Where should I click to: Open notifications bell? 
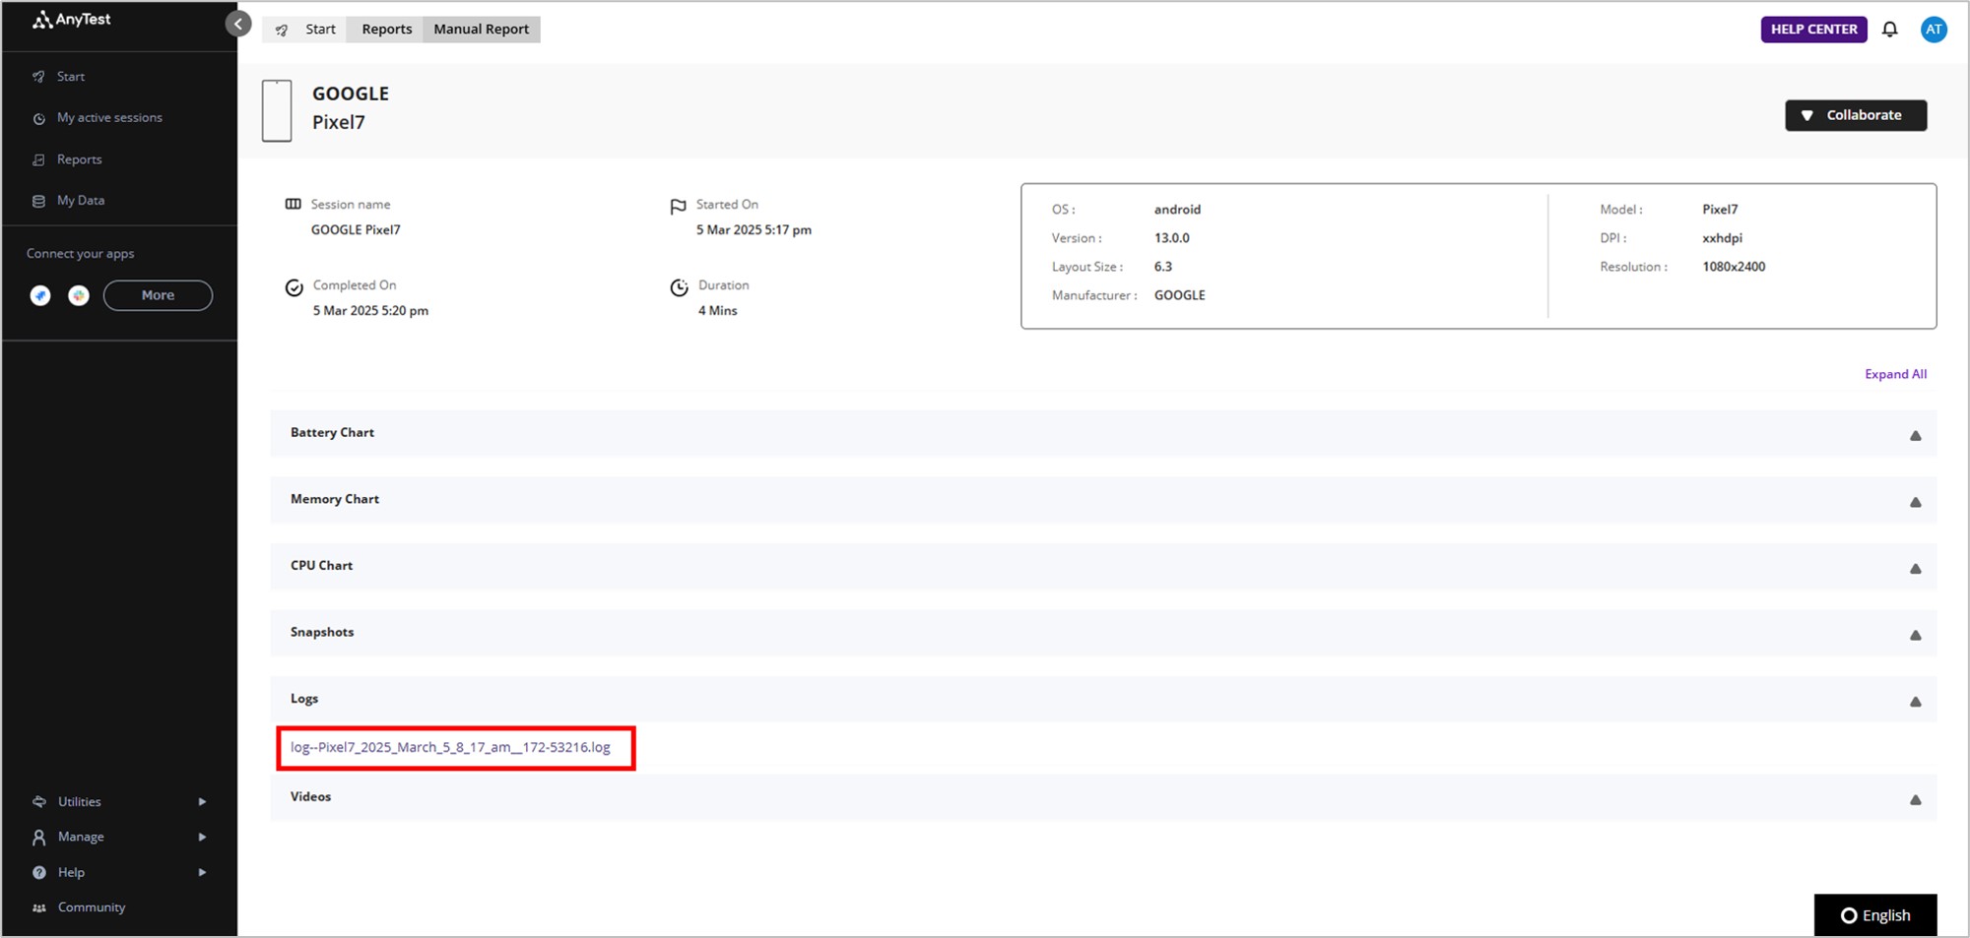(1889, 30)
